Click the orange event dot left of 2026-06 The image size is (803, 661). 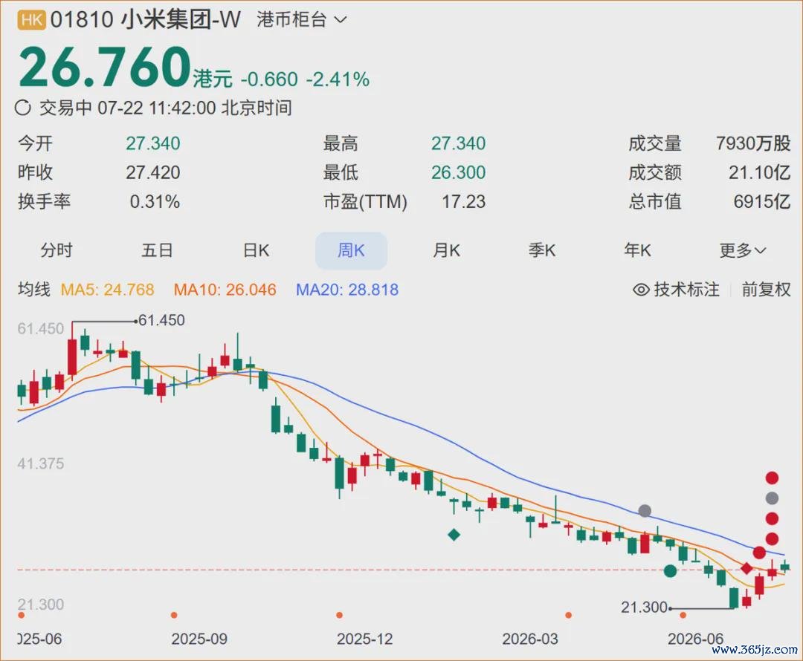point(683,615)
